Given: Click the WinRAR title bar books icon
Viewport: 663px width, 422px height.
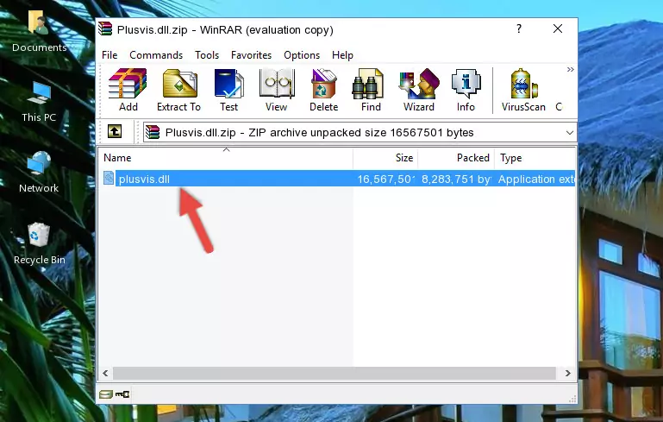Looking at the screenshot, I should [106, 28].
